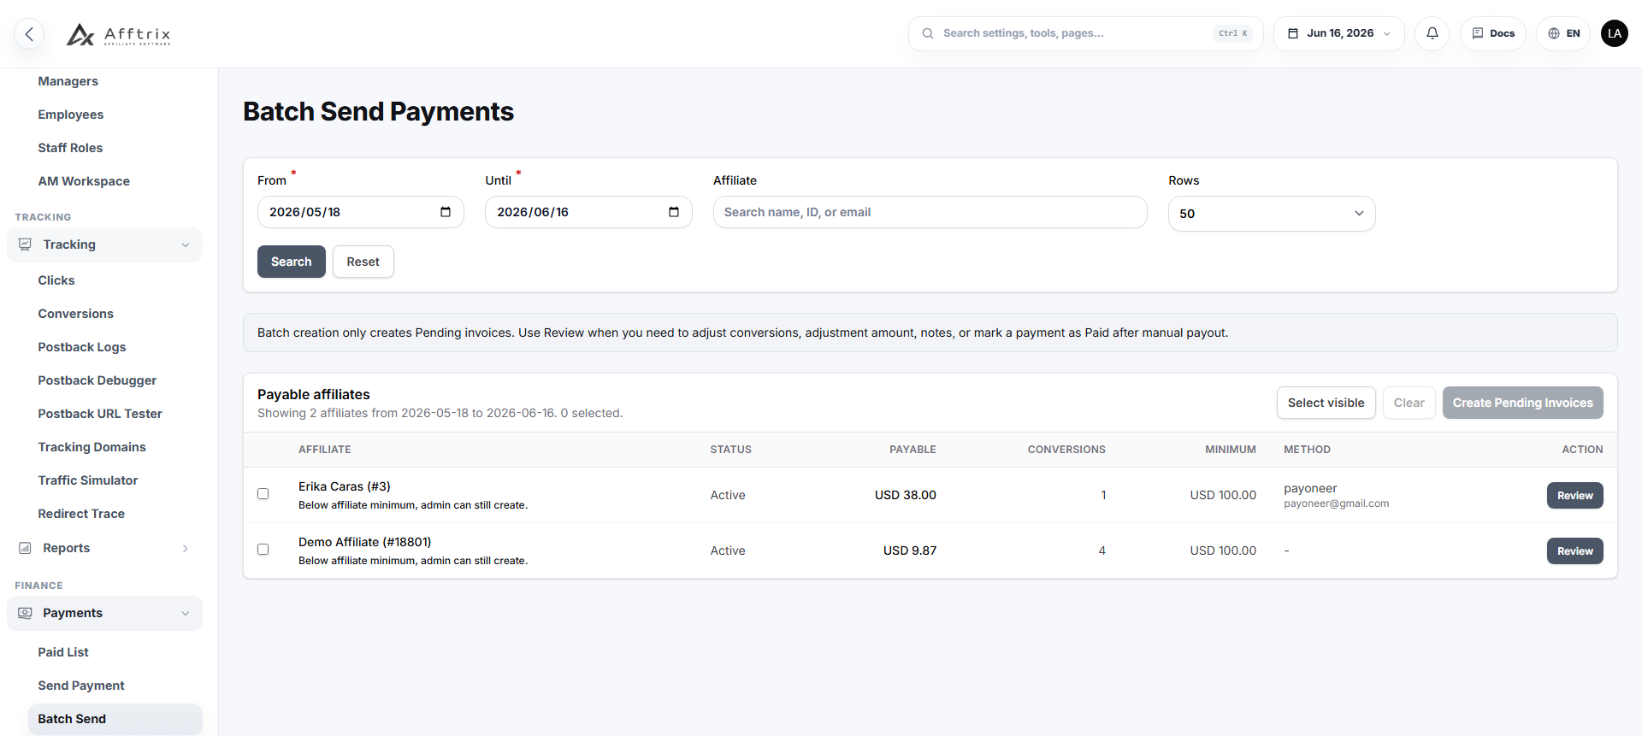Click the Clear button

pyautogui.click(x=1409, y=403)
